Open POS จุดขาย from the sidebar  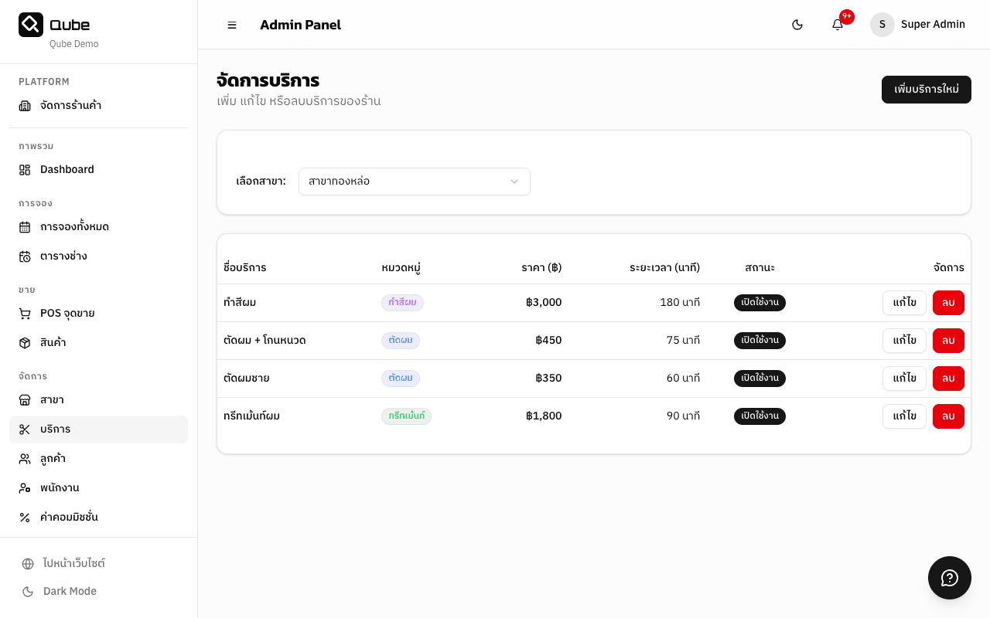[67, 314]
